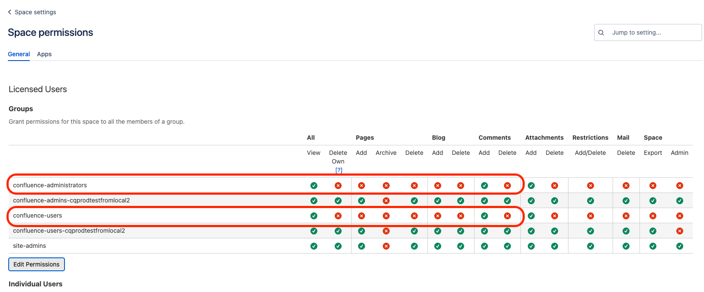This screenshot has height=292, width=704.
Task: Click confluence-admins-cqprodtestfromlocal2 Pages Archive cross icon
Action: (386, 201)
